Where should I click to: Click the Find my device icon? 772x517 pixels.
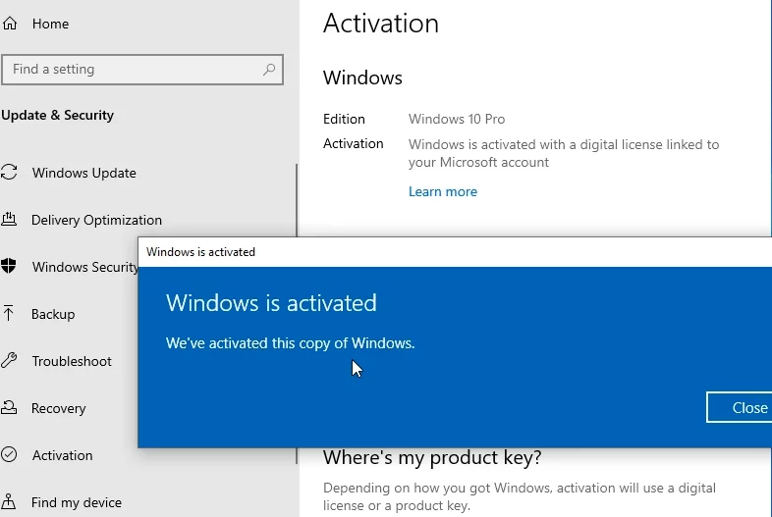point(9,501)
